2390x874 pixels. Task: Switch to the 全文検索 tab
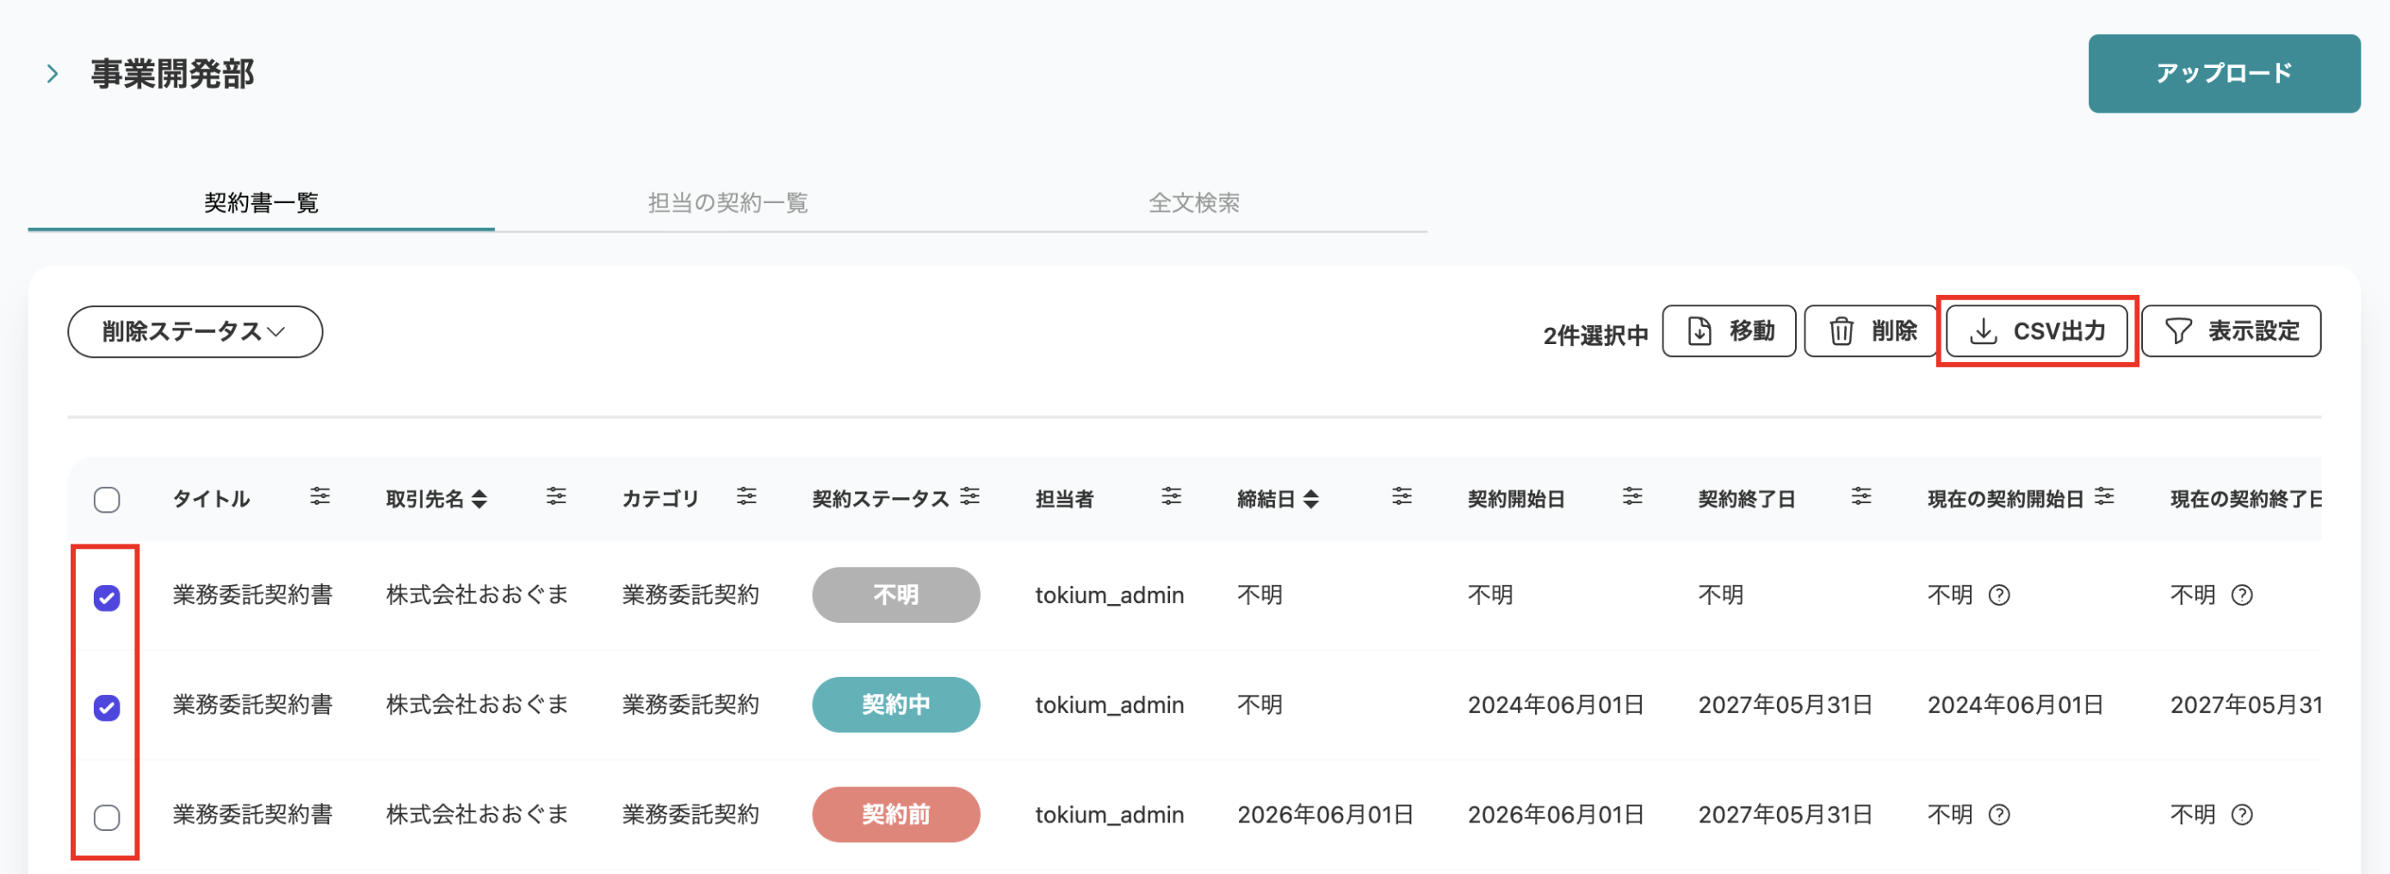pos(1193,202)
